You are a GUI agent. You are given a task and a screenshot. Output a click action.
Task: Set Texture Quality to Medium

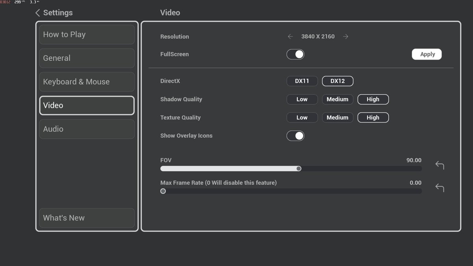click(338, 117)
